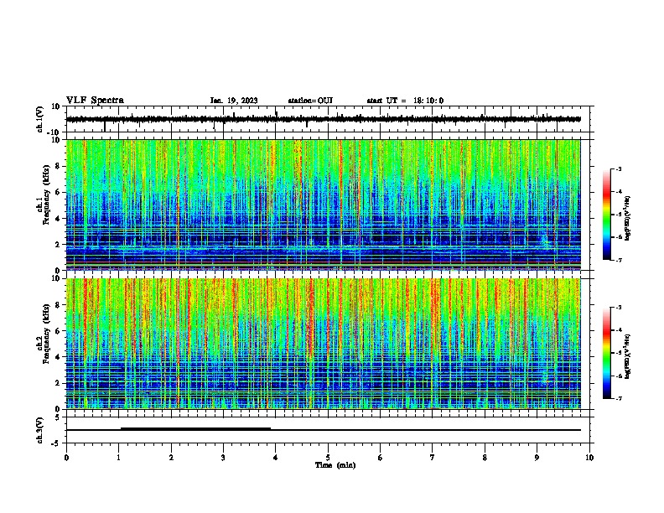664x513 pixels.
Task: Click inside the ch.2 spectrogram panel
Action: [324, 344]
